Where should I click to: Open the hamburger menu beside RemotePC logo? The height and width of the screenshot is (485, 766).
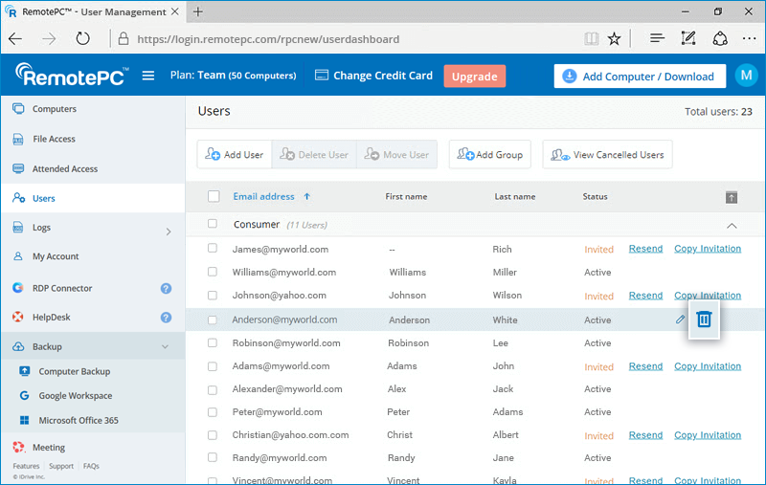pyautogui.click(x=148, y=77)
